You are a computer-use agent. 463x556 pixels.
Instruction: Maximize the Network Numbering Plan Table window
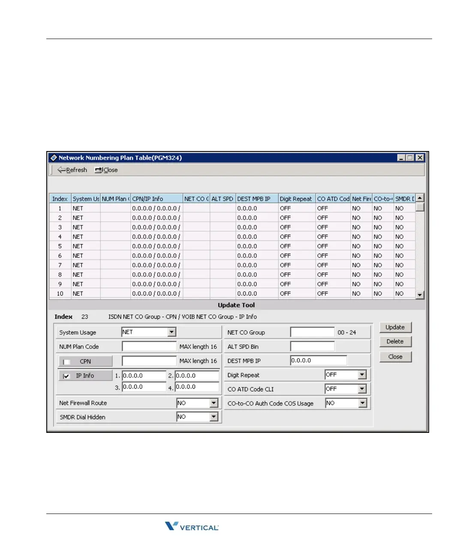410,158
